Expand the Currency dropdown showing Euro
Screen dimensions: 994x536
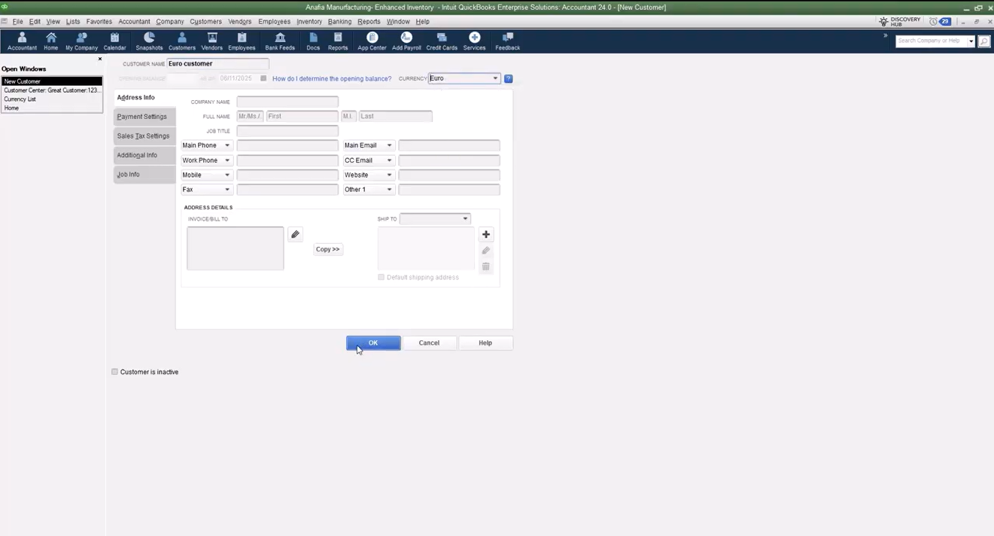tap(494, 78)
